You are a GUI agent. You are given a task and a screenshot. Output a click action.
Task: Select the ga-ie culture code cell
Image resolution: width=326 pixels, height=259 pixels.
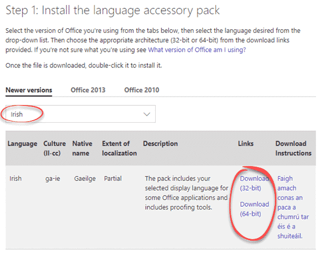(54, 179)
